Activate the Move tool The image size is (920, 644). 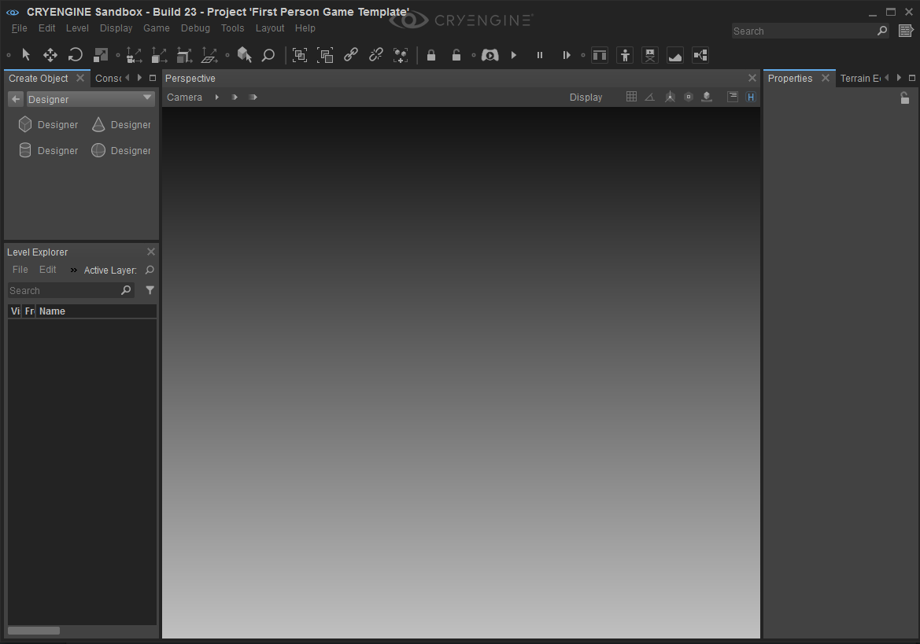tap(50, 55)
